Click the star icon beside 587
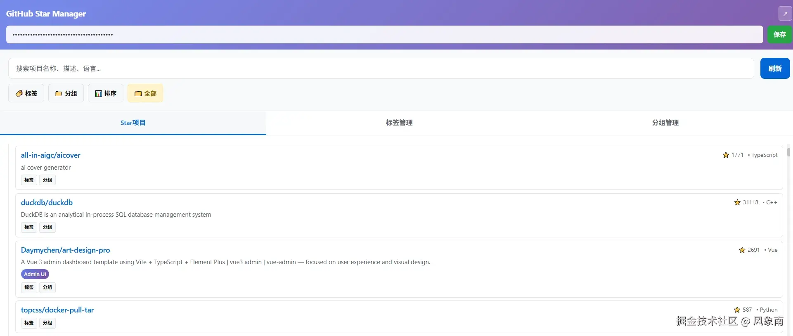The image size is (793, 336). tap(737, 310)
